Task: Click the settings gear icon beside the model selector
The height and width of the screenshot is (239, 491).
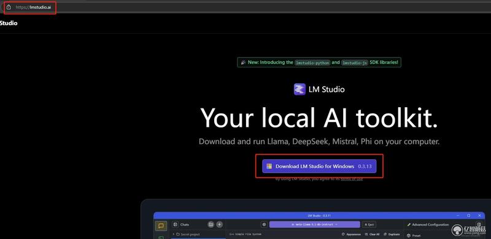Action: click(x=264, y=224)
